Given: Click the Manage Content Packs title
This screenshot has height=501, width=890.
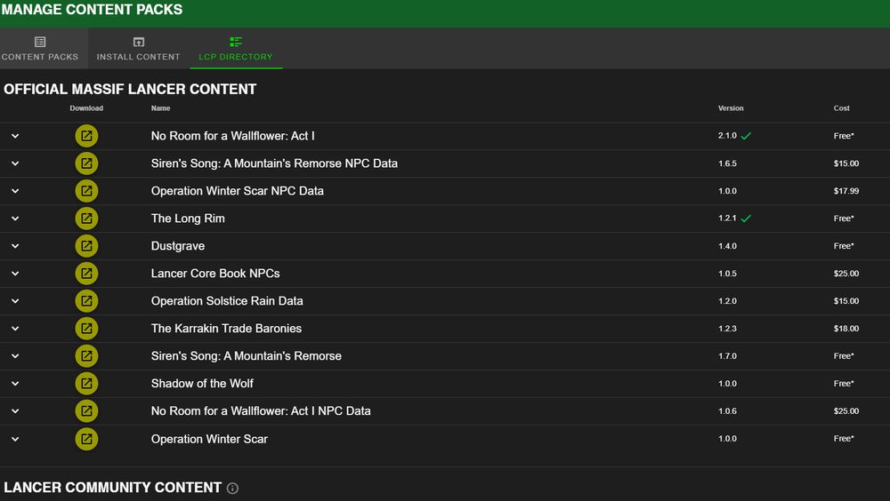Looking at the screenshot, I should click(92, 10).
